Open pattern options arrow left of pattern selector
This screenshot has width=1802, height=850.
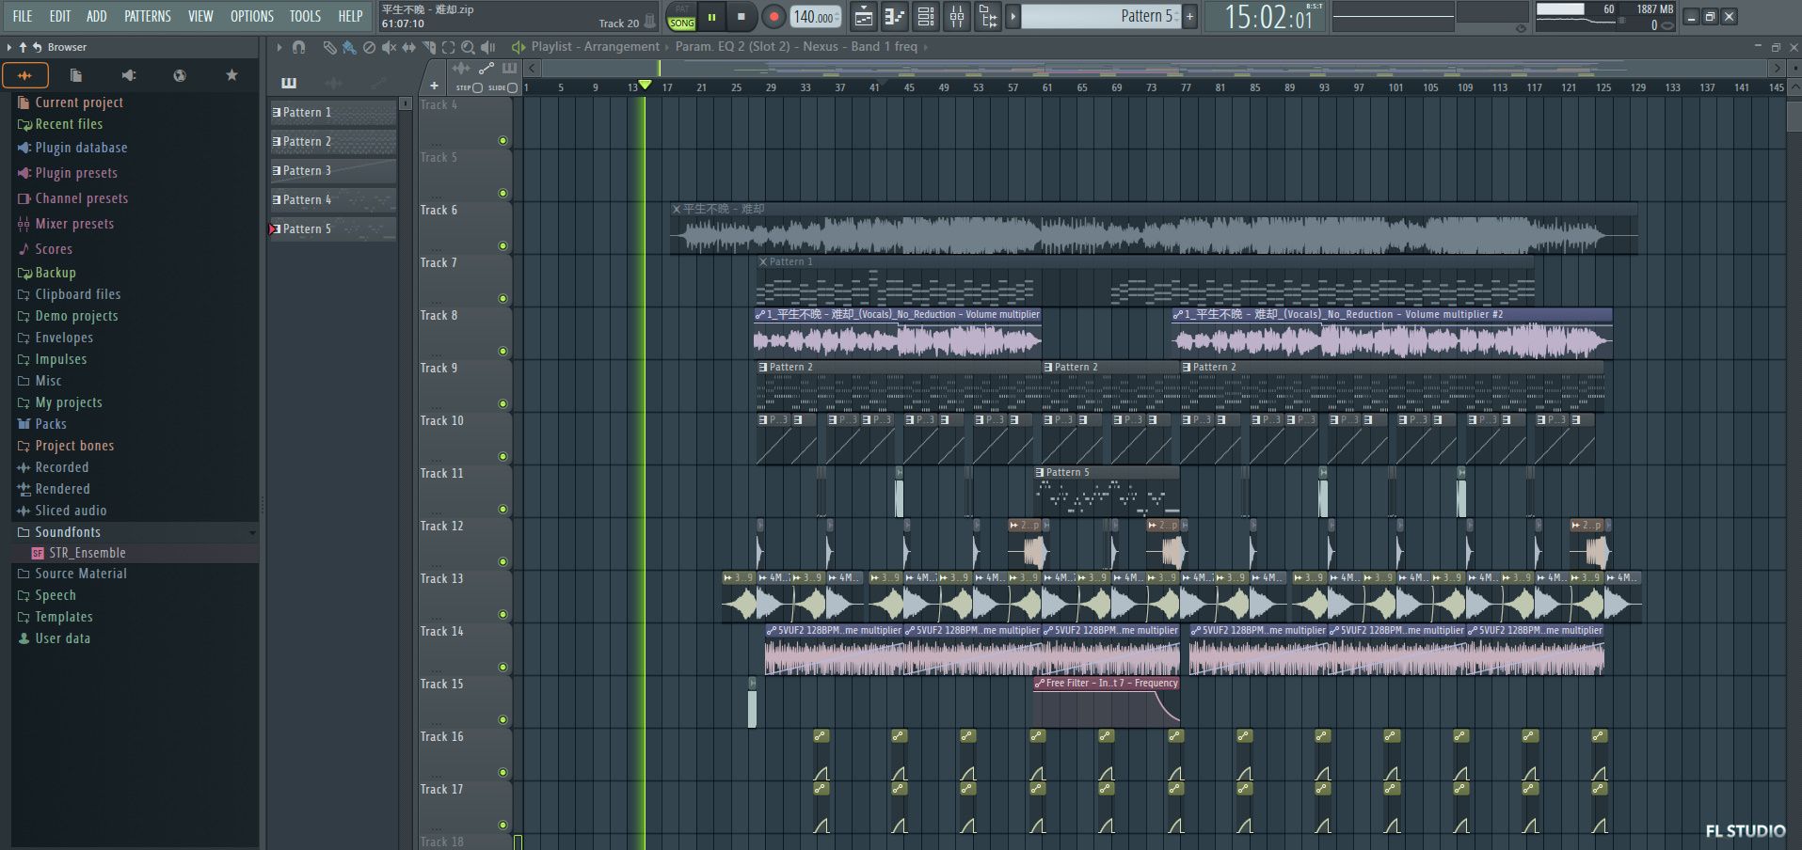(1013, 16)
